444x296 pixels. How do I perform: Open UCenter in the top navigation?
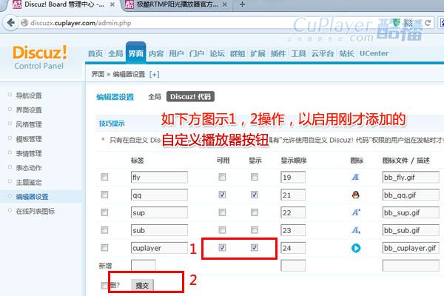pyautogui.click(x=374, y=53)
